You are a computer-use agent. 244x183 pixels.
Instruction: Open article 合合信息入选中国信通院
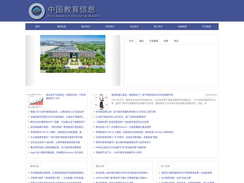click(x=122, y=173)
